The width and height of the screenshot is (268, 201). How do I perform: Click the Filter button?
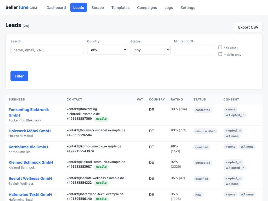(19, 76)
